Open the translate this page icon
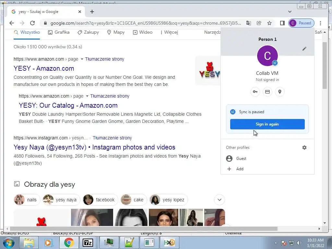This screenshot has width=332, height=249. (249, 23)
